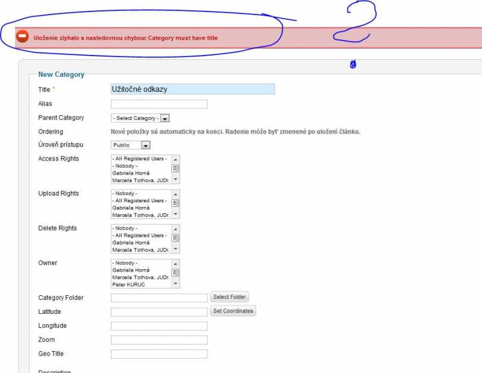Select Nobody in Upload Rights list
The image size is (482, 373).
click(x=125, y=194)
